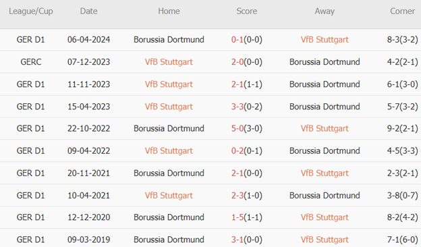Click the Score column header
The width and height of the screenshot is (421, 247).
pyautogui.click(x=246, y=11)
